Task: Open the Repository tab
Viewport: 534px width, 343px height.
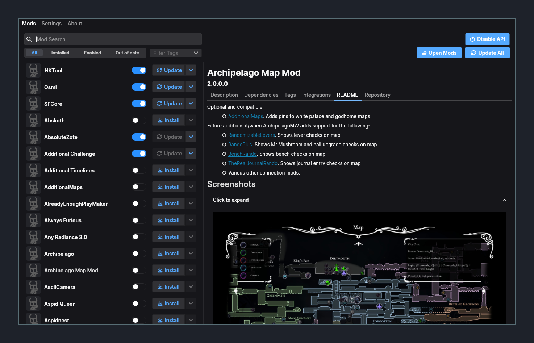Action: click(x=377, y=95)
